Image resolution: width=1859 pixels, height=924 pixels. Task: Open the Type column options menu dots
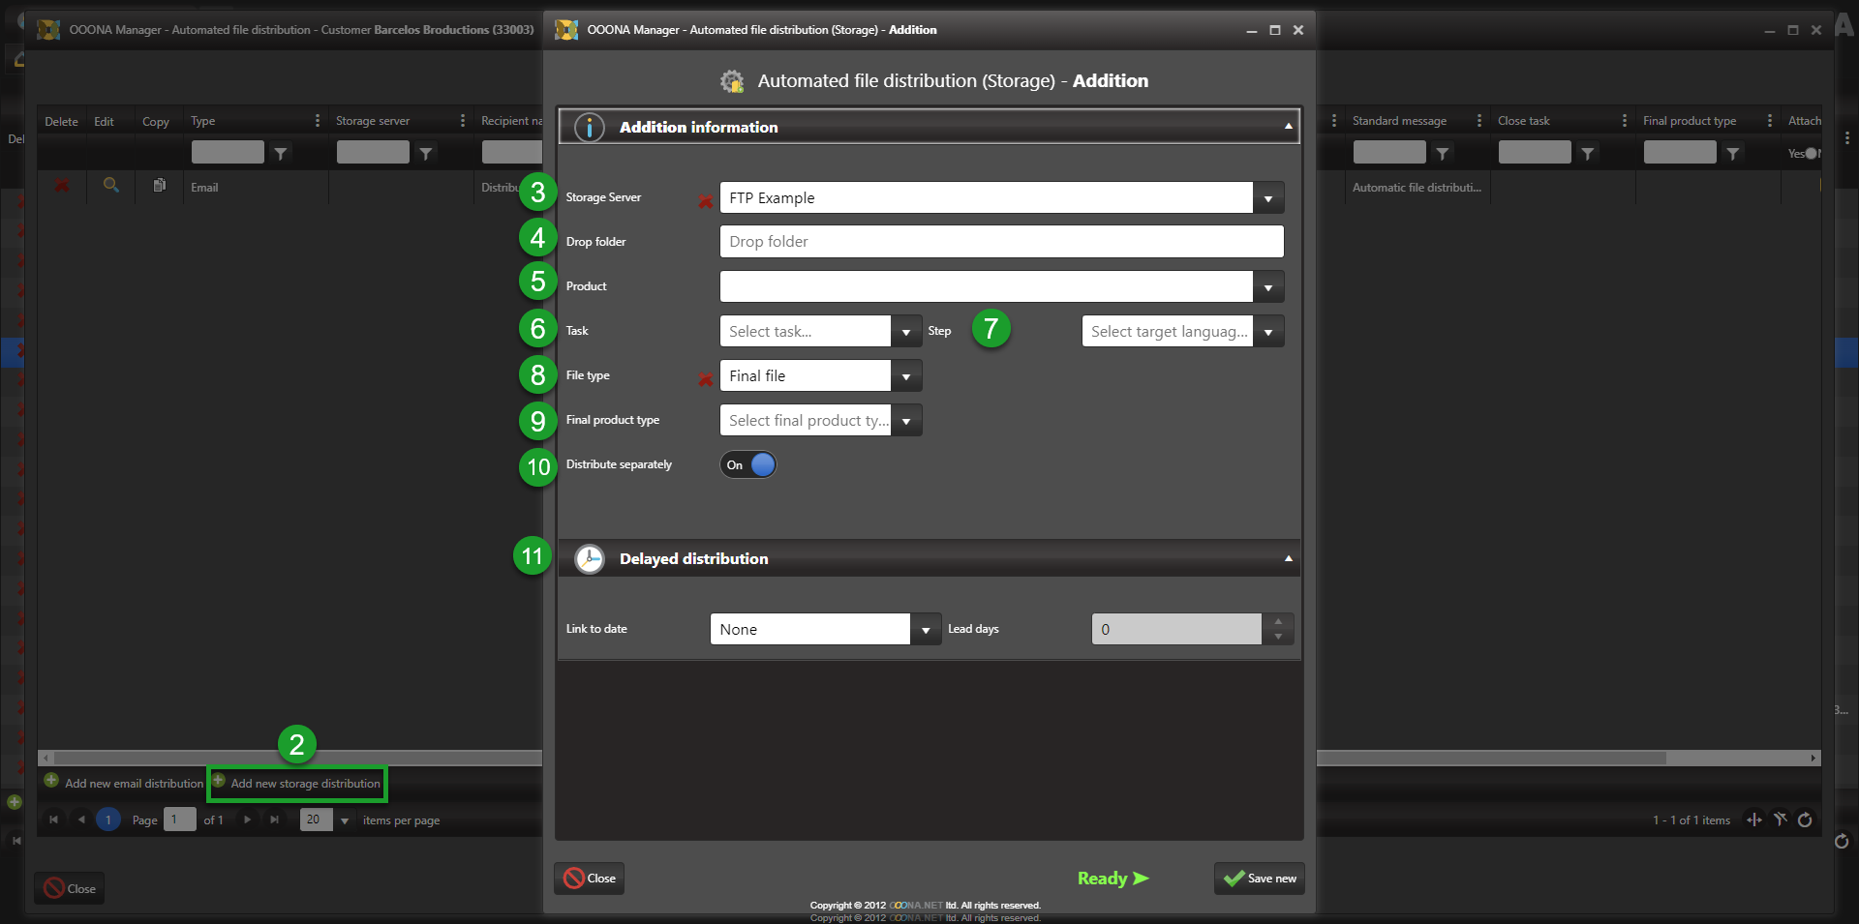pyautogui.click(x=318, y=121)
